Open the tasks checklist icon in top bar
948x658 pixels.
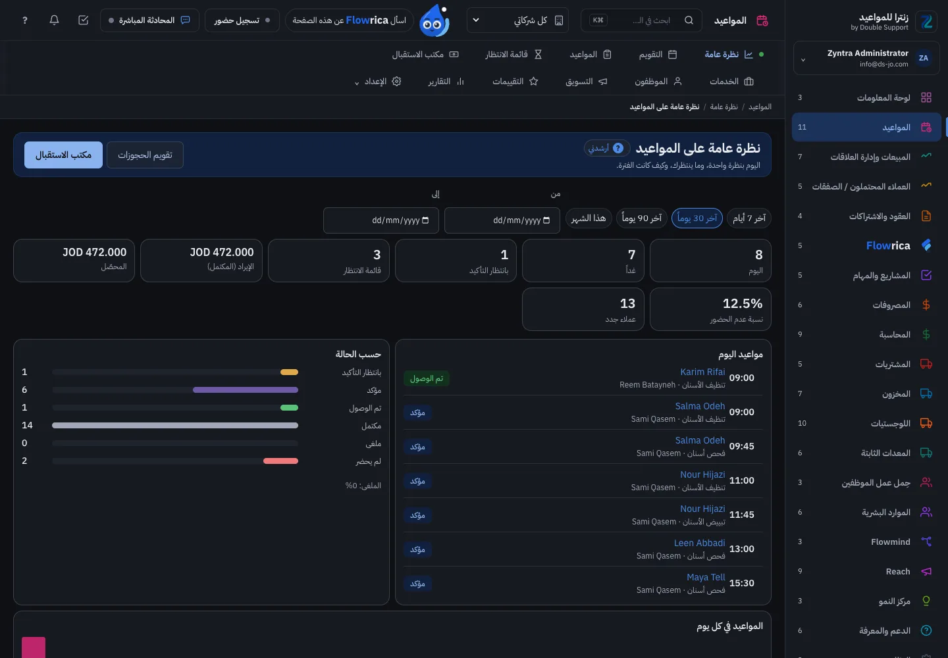click(x=84, y=20)
